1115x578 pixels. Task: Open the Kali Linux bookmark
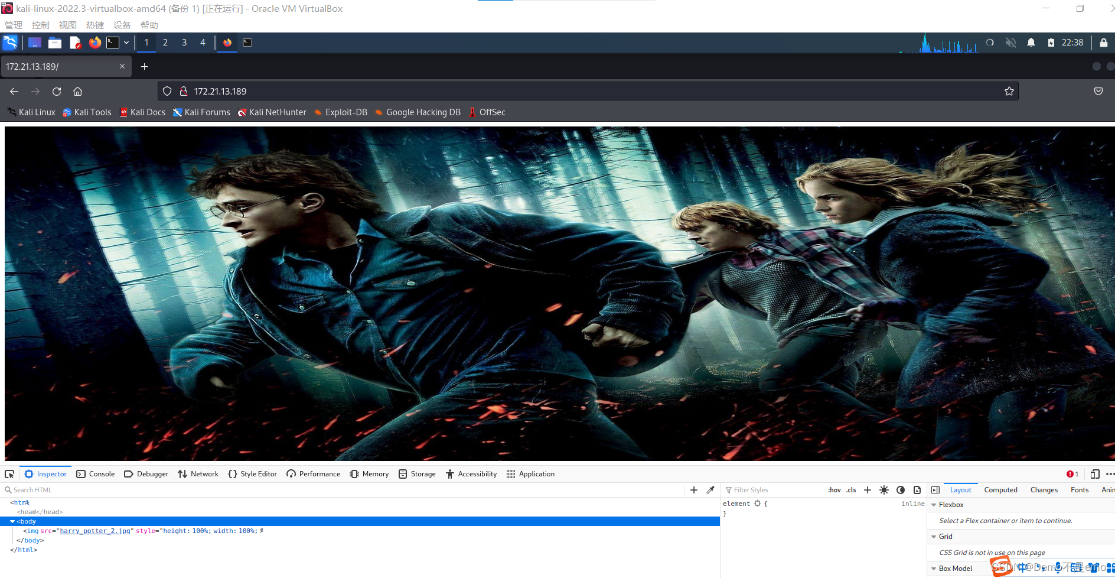(x=31, y=112)
